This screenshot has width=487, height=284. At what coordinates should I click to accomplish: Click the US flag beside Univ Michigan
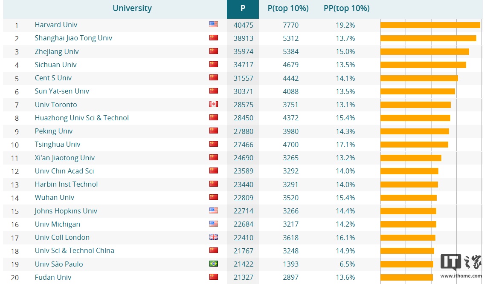(x=213, y=224)
